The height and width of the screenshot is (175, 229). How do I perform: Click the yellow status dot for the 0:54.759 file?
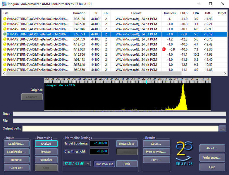pyautogui.click(x=5, y=39)
